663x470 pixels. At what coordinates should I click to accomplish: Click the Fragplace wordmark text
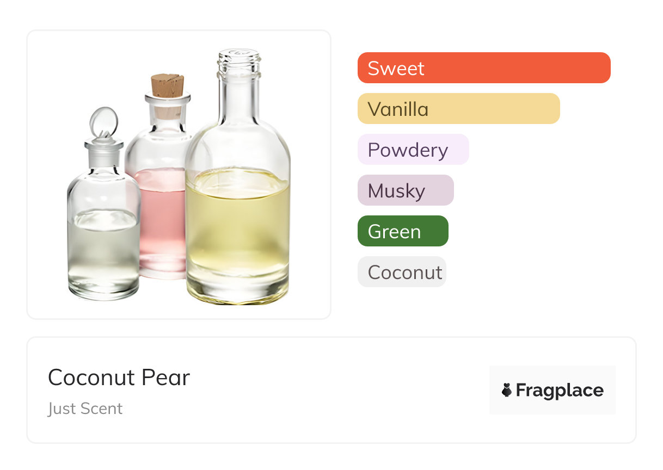560,390
